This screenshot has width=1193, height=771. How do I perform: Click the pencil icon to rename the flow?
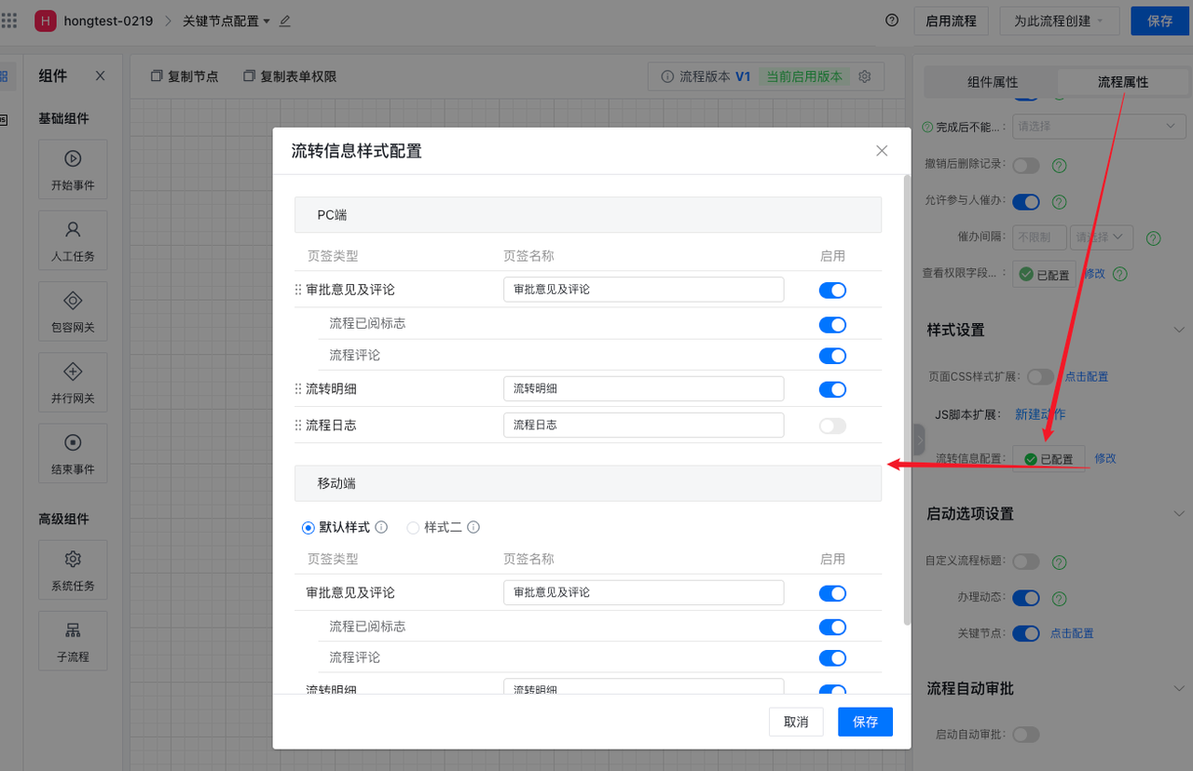285,20
